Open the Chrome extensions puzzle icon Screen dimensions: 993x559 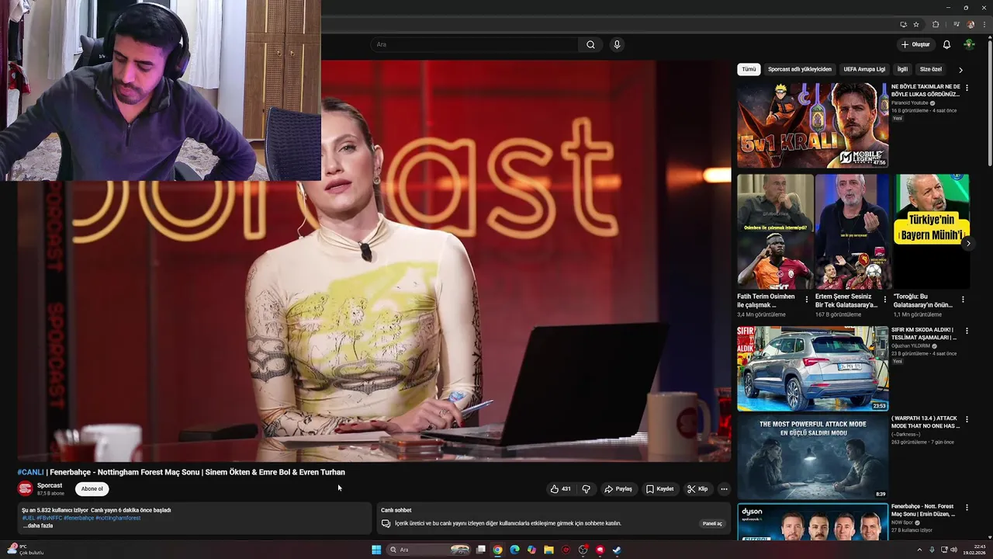pyautogui.click(x=936, y=24)
